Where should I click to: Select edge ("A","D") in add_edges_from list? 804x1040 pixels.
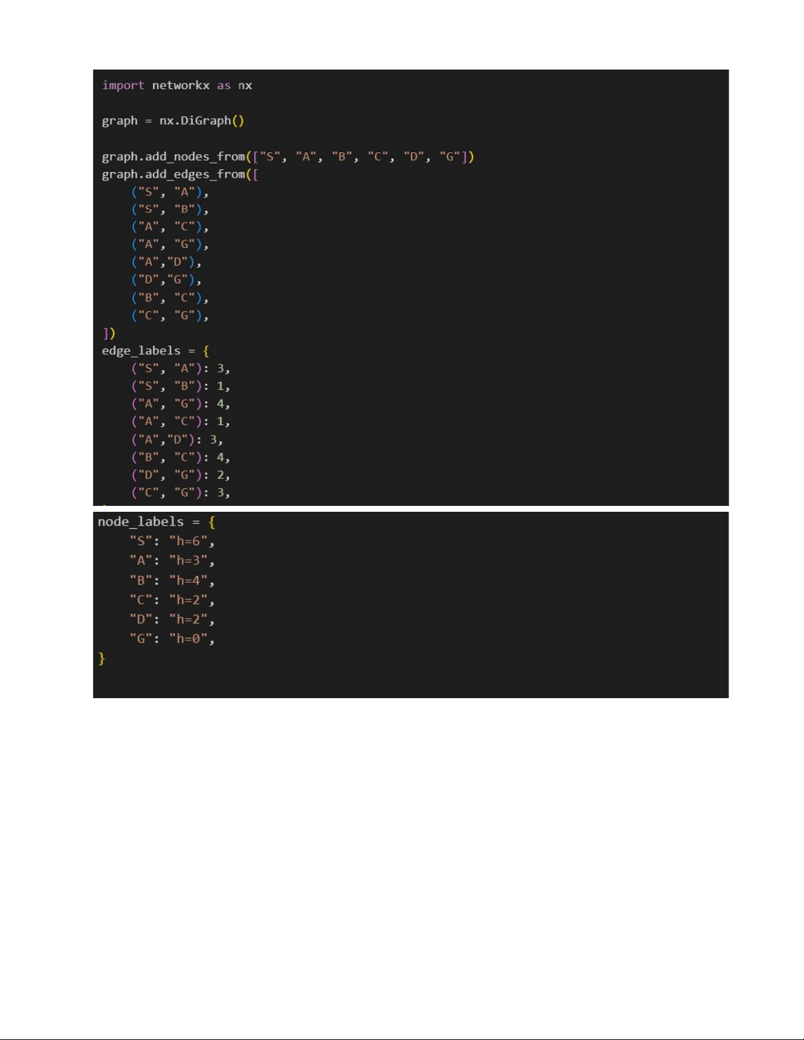(167, 262)
